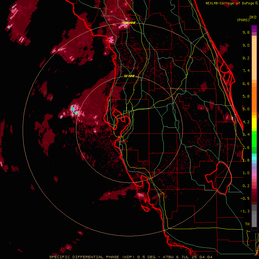Click the SPECIFIC DIFFERENTIAL PHASE caption title
The width and height of the screenshot is (259, 259).
[x=84, y=257]
